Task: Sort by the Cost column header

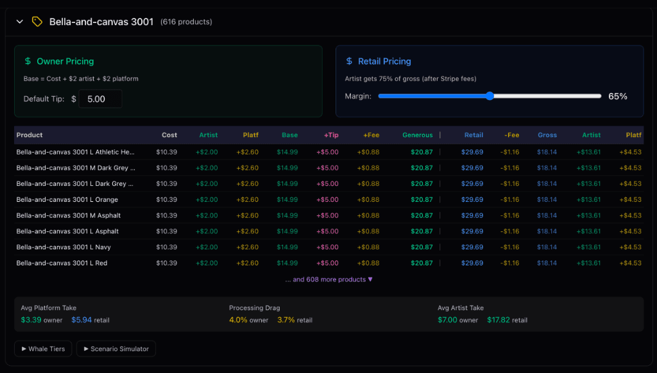Action: point(169,135)
